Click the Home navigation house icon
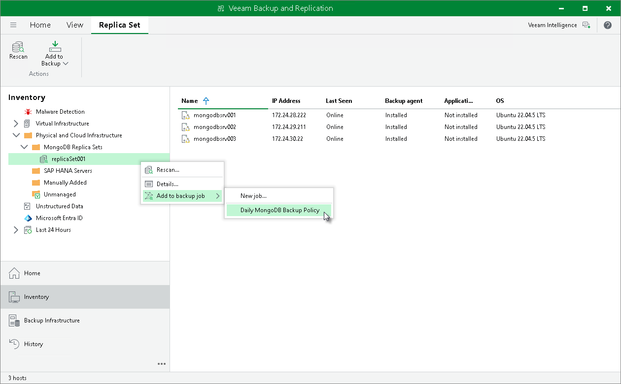 click(x=14, y=273)
